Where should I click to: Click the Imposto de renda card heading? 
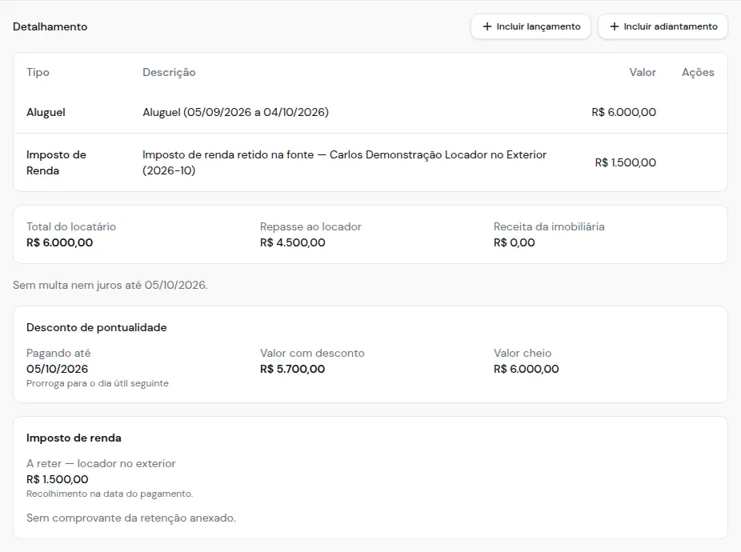[x=74, y=438]
